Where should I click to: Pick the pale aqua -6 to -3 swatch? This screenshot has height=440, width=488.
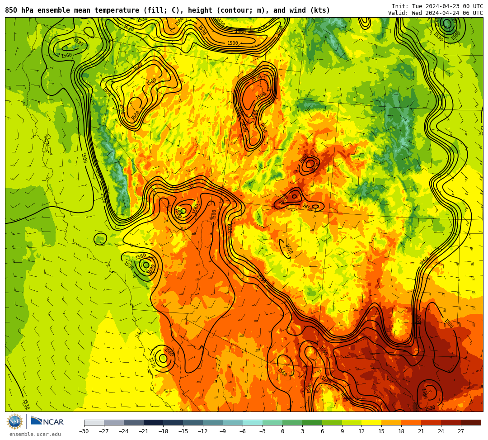[x=253, y=422]
